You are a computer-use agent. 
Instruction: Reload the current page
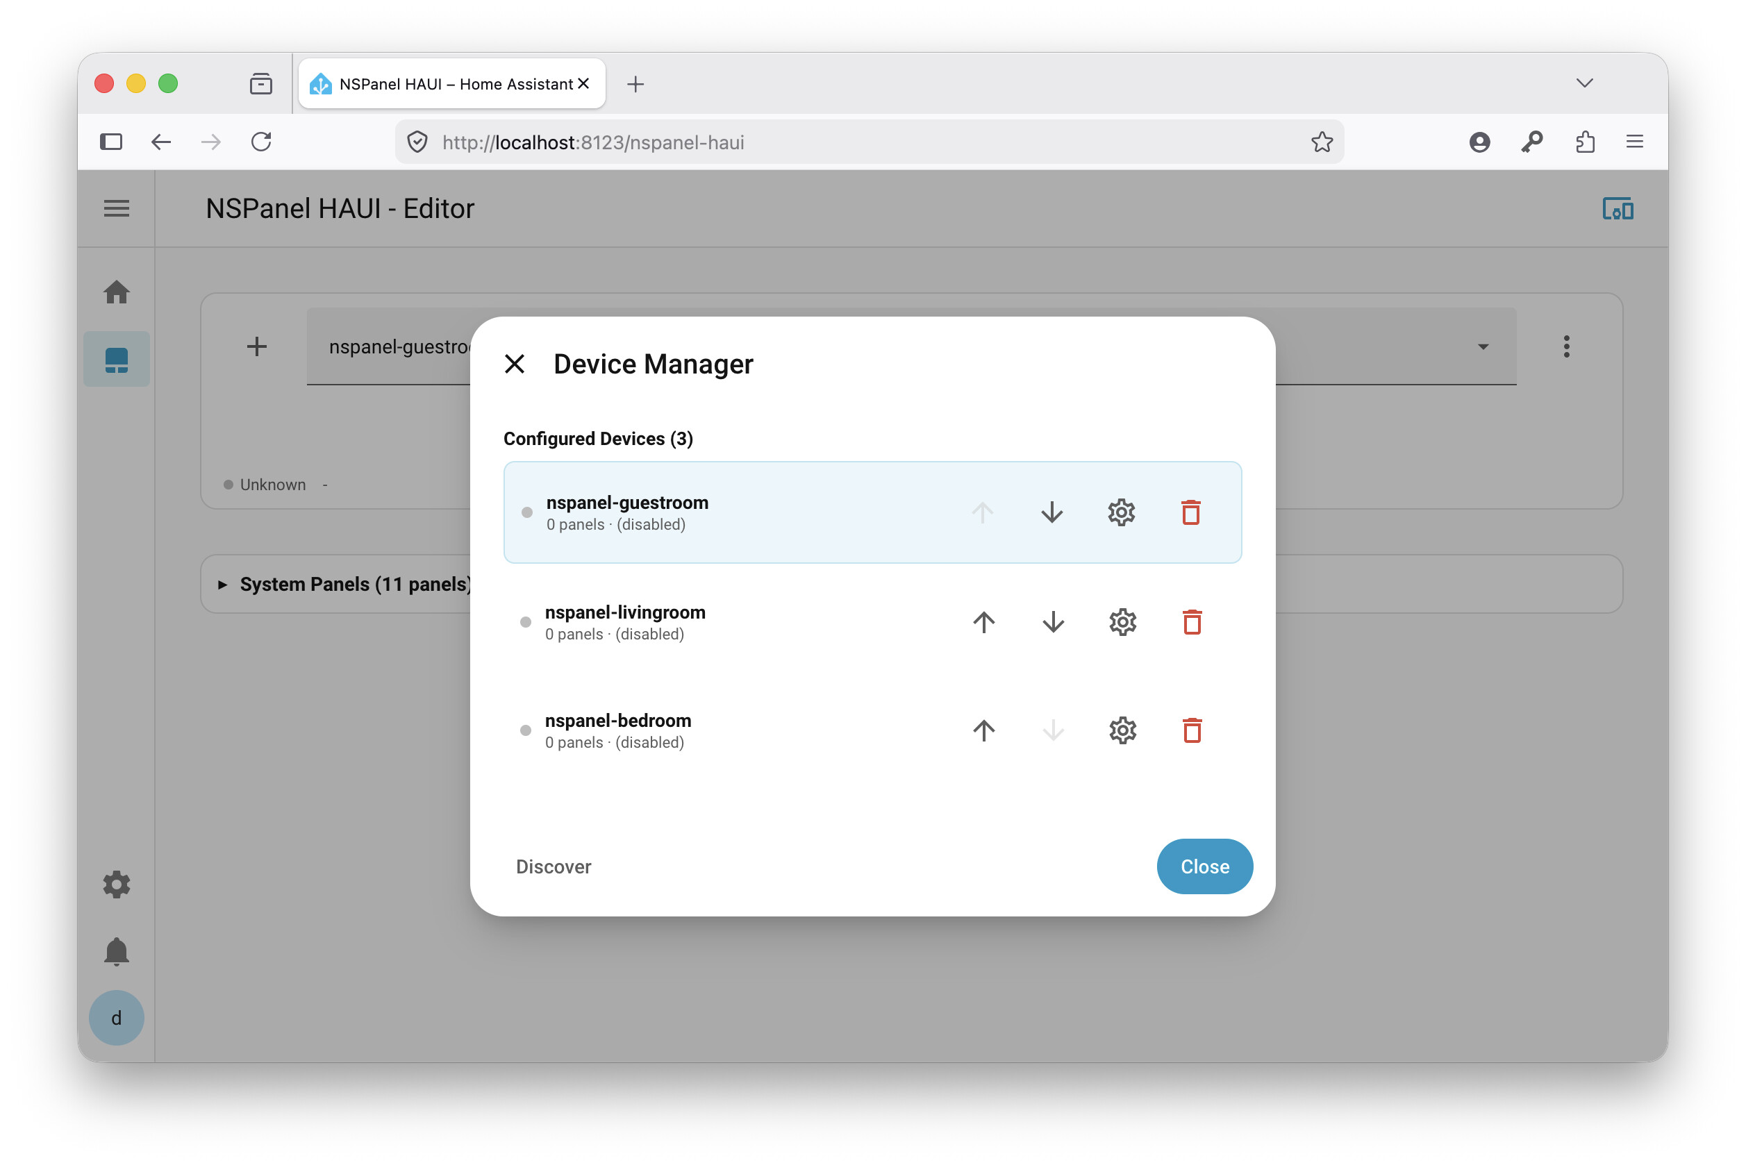click(x=261, y=141)
